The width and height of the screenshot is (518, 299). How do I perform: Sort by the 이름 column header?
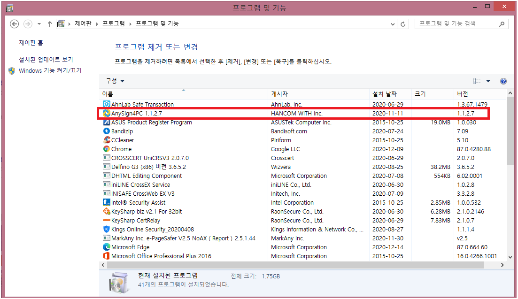(183, 94)
